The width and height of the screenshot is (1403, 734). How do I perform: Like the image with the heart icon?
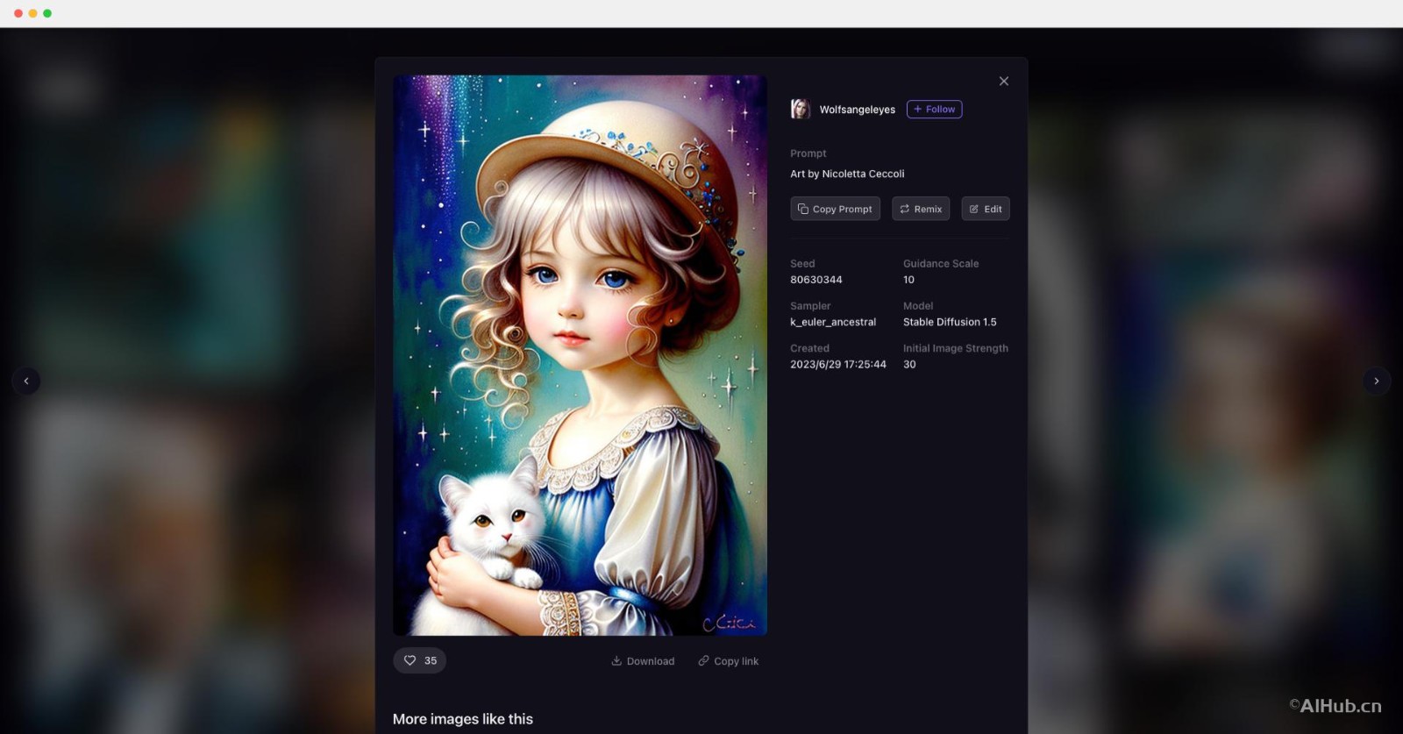tap(419, 660)
